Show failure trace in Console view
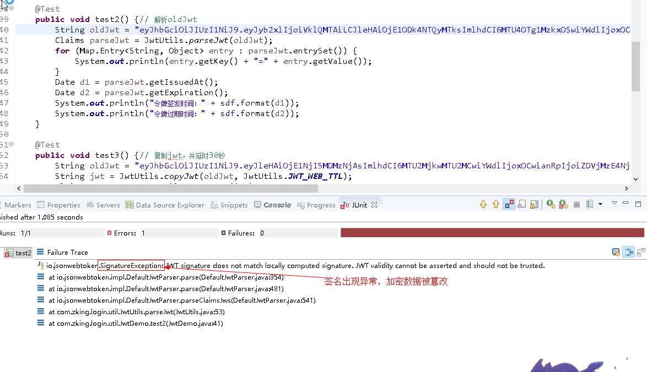Image resolution: width=647 pixels, height=372 pixels. pos(616,251)
